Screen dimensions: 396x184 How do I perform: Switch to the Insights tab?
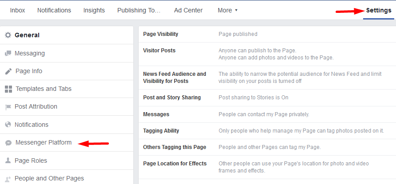(94, 10)
